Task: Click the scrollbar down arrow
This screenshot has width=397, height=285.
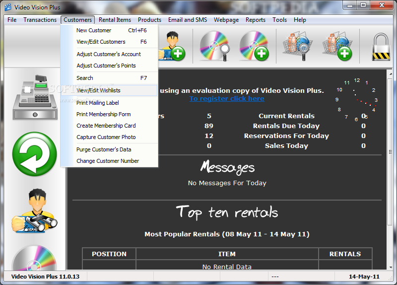Action: tap(390, 267)
